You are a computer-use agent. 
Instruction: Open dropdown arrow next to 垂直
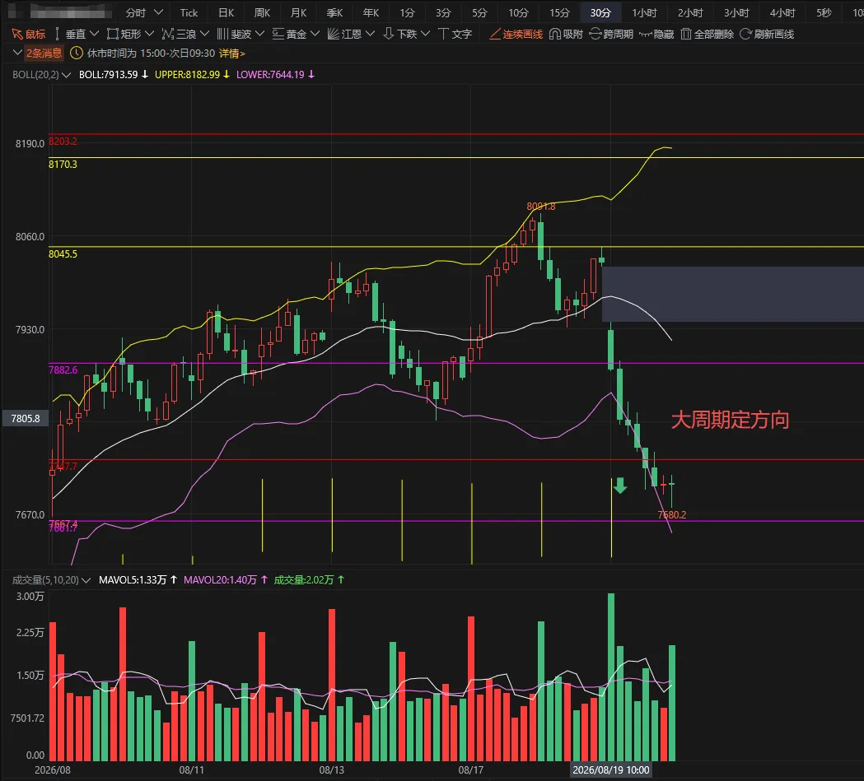[x=94, y=34]
